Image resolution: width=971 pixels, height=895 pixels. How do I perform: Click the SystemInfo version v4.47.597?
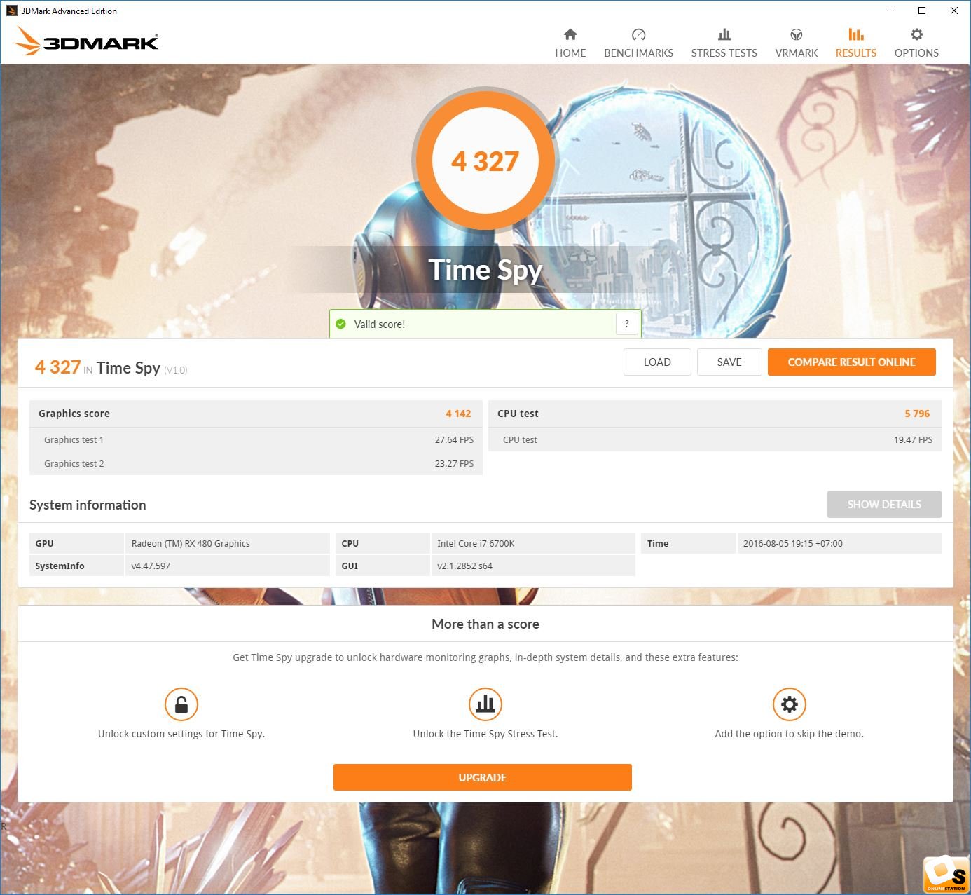pyautogui.click(x=151, y=566)
